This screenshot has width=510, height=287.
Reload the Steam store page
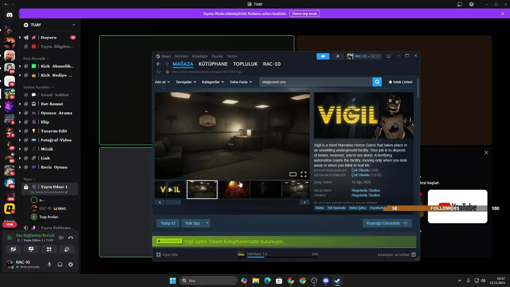159,72
